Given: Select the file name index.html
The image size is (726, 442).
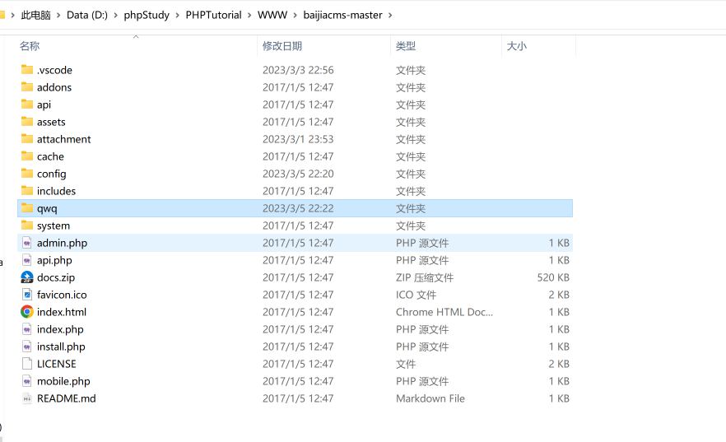Looking at the screenshot, I should tap(62, 312).
